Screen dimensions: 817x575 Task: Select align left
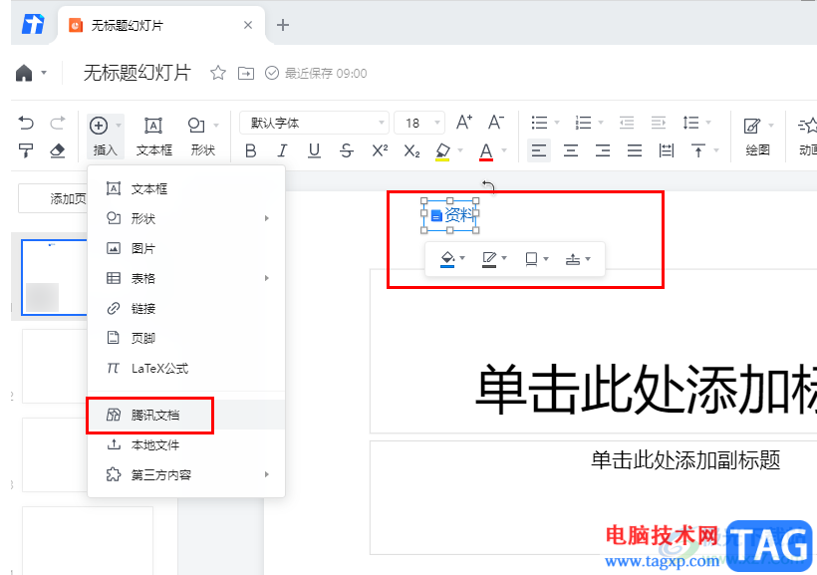(539, 151)
